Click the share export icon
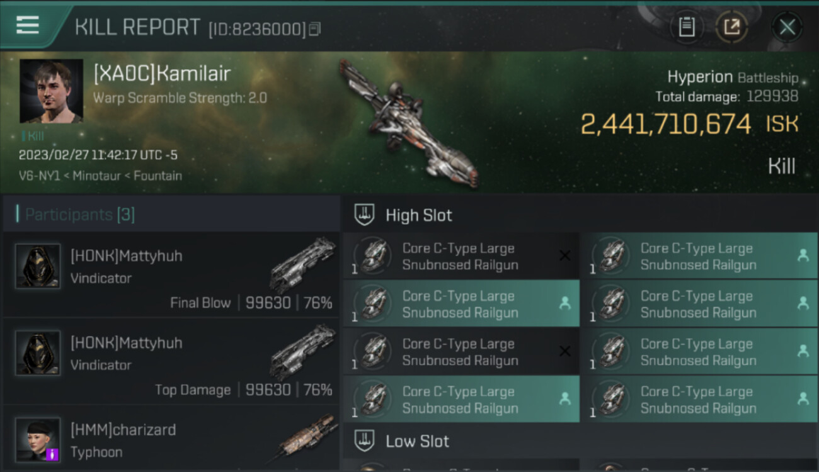 [x=732, y=27]
